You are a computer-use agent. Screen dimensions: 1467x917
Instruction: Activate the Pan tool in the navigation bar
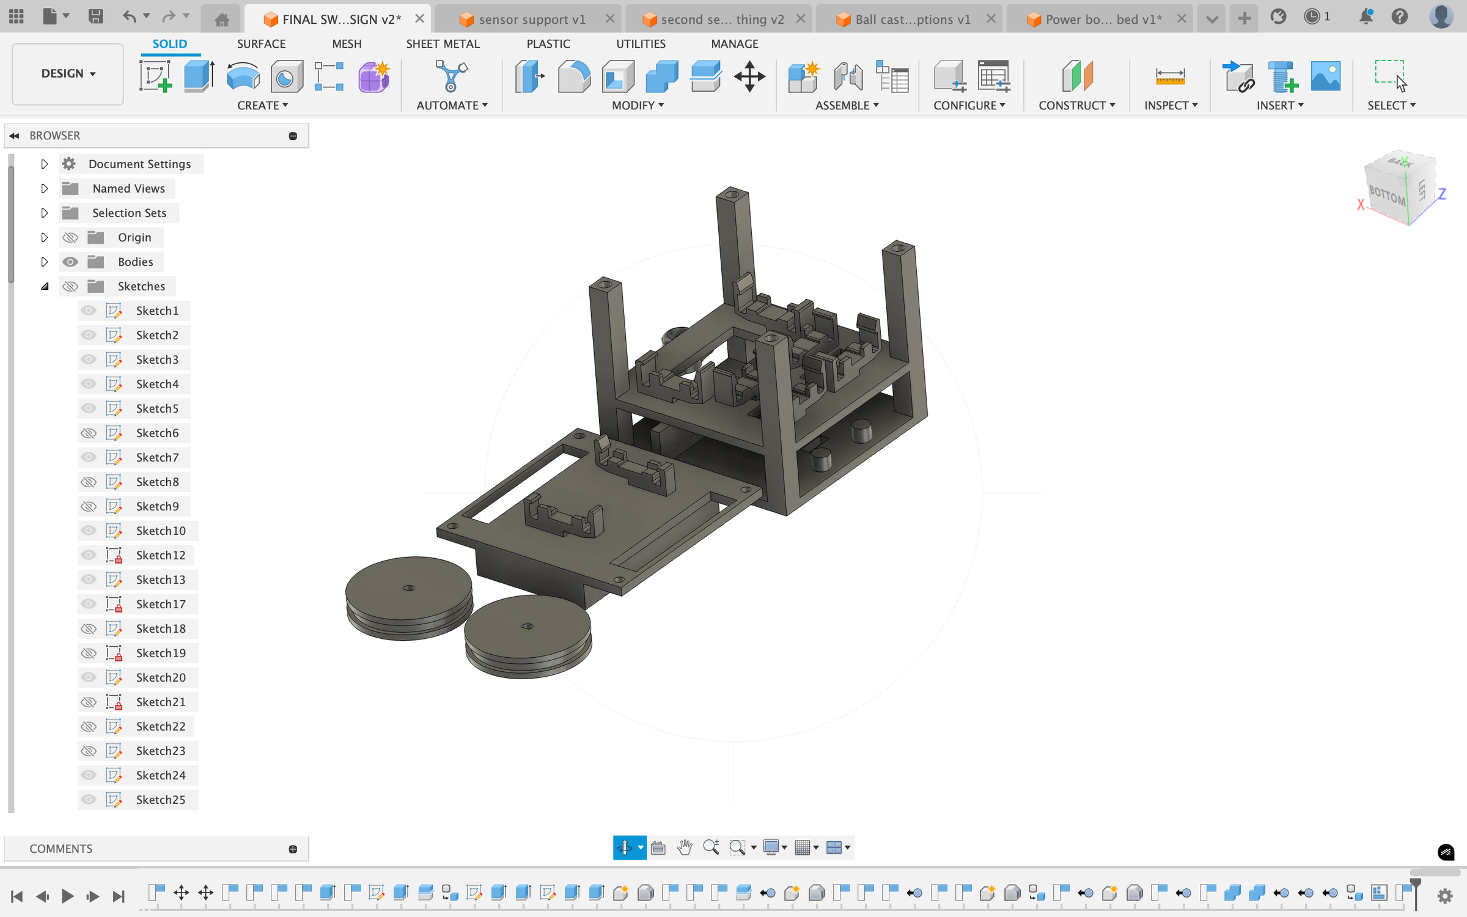pos(684,848)
